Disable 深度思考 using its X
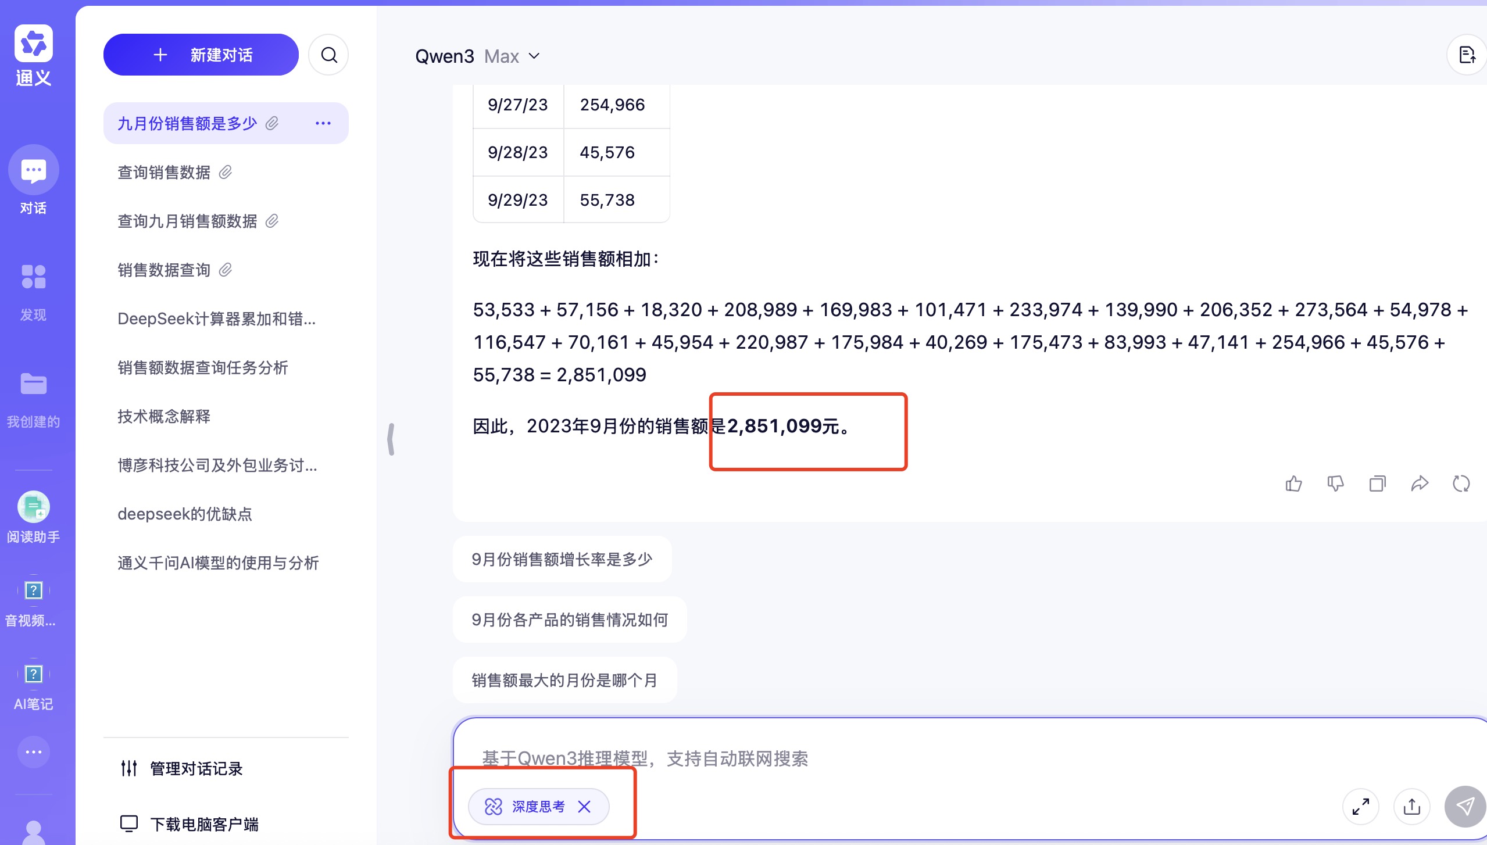 point(584,806)
